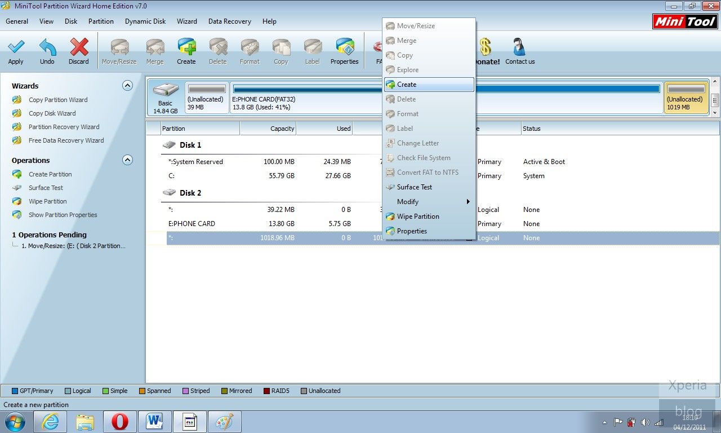The image size is (721, 433).
Task: Click the Undo arrow icon
Action: coord(47,48)
